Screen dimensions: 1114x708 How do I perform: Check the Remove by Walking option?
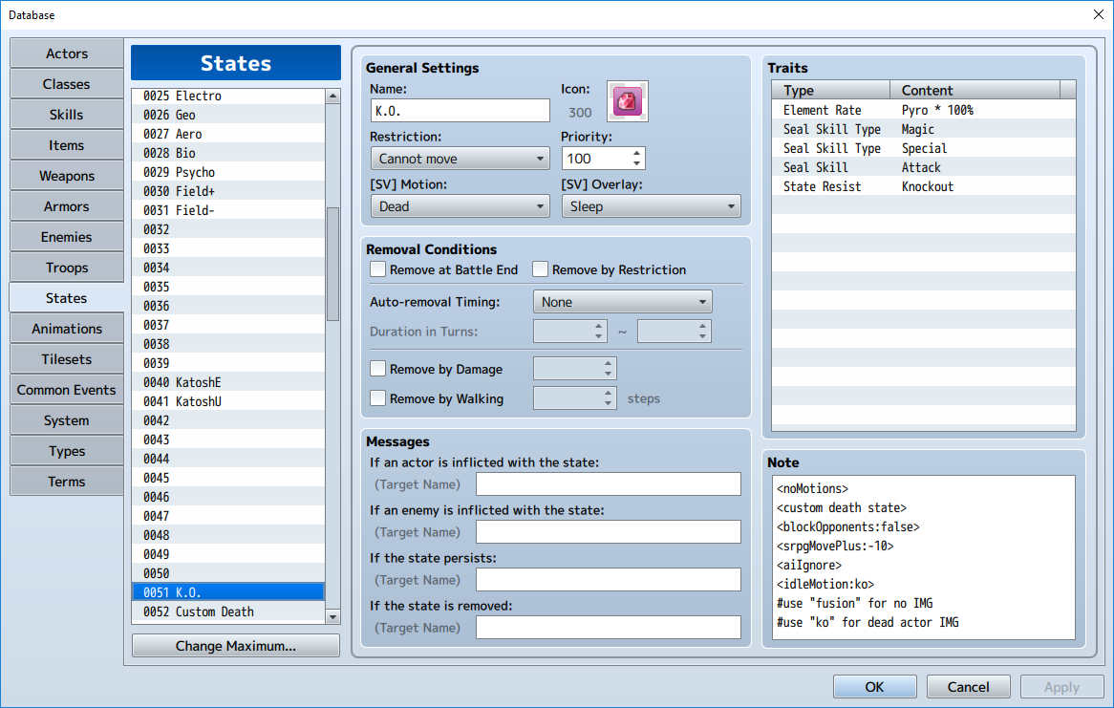click(x=378, y=398)
